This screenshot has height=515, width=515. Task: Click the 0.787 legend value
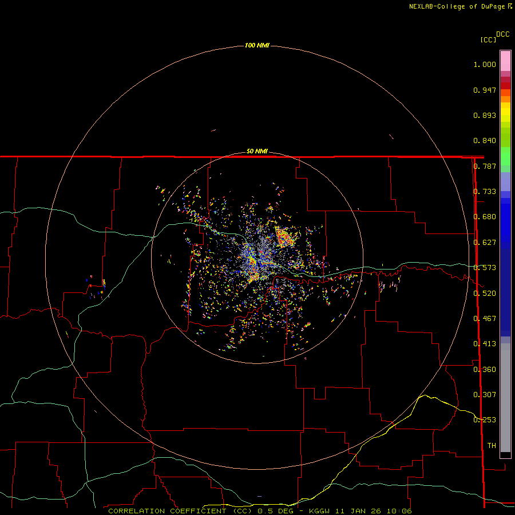click(485, 166)
